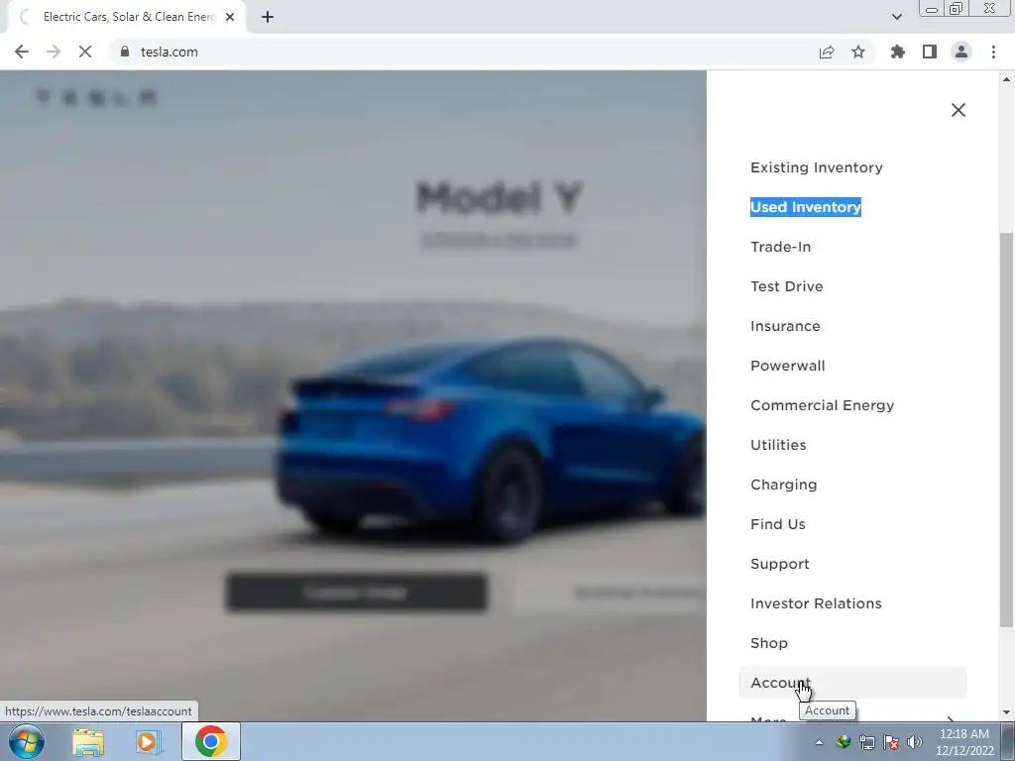Select Trade-In from the menu
The height and width of the screenshot is (761, 1015).
tap(781, 247)
